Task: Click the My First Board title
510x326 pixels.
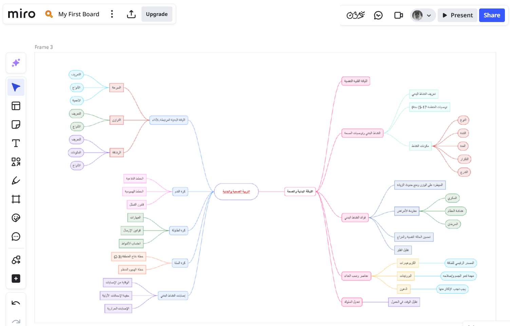Action: click(79, 14)
